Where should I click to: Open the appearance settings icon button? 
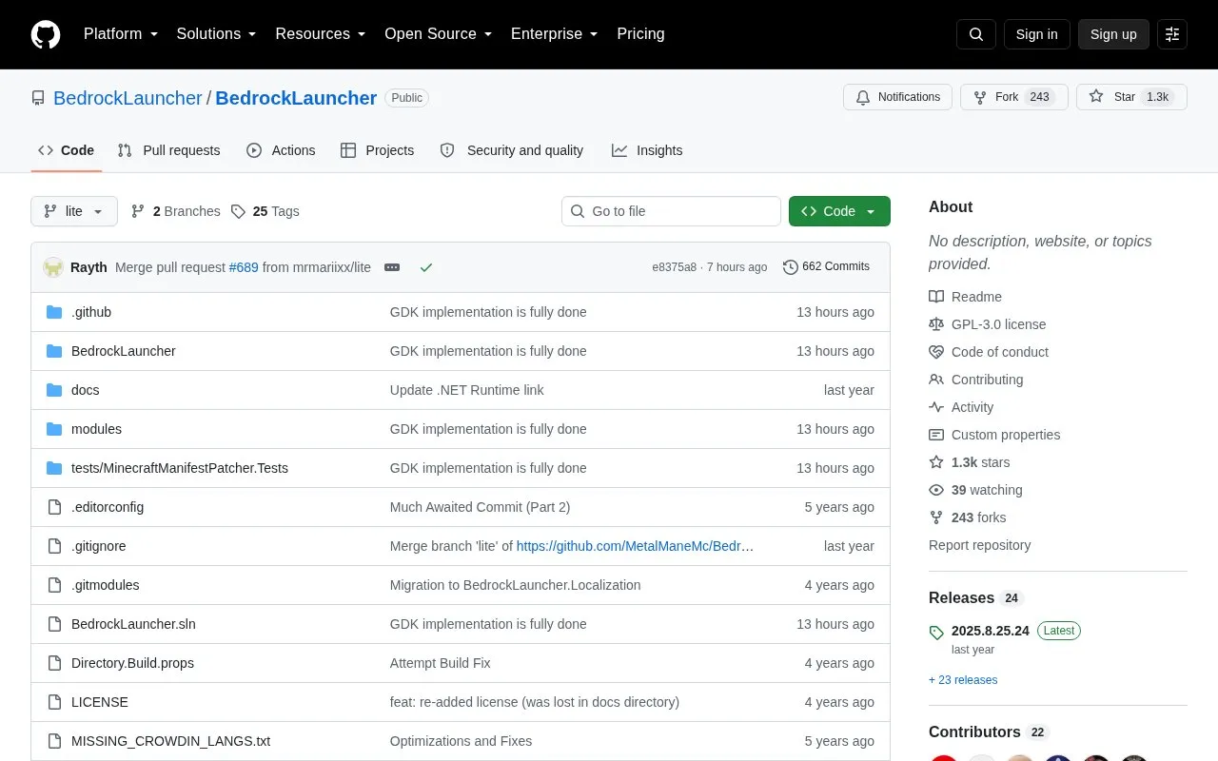(x=1172, y=34)
